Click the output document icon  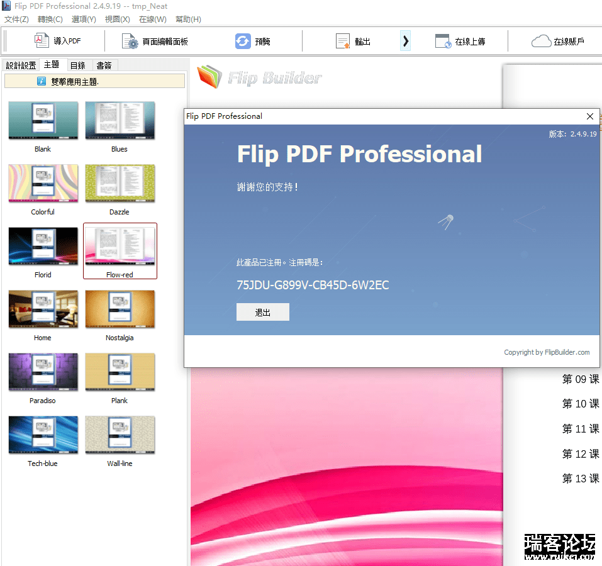pos(343,41)
